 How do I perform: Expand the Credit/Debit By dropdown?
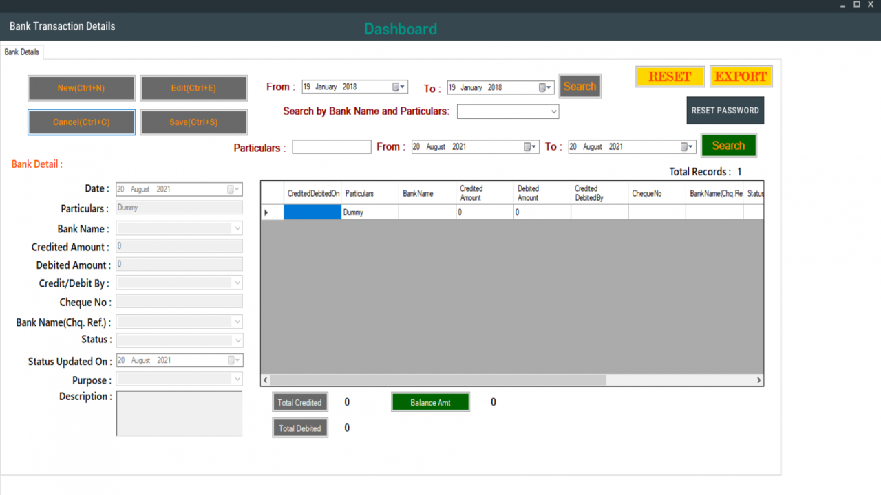(x=237, y=283)
